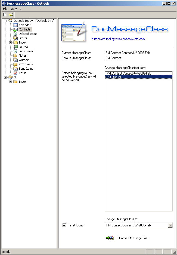Open the www.outlookstore.com link

click(x=130, y=39)
